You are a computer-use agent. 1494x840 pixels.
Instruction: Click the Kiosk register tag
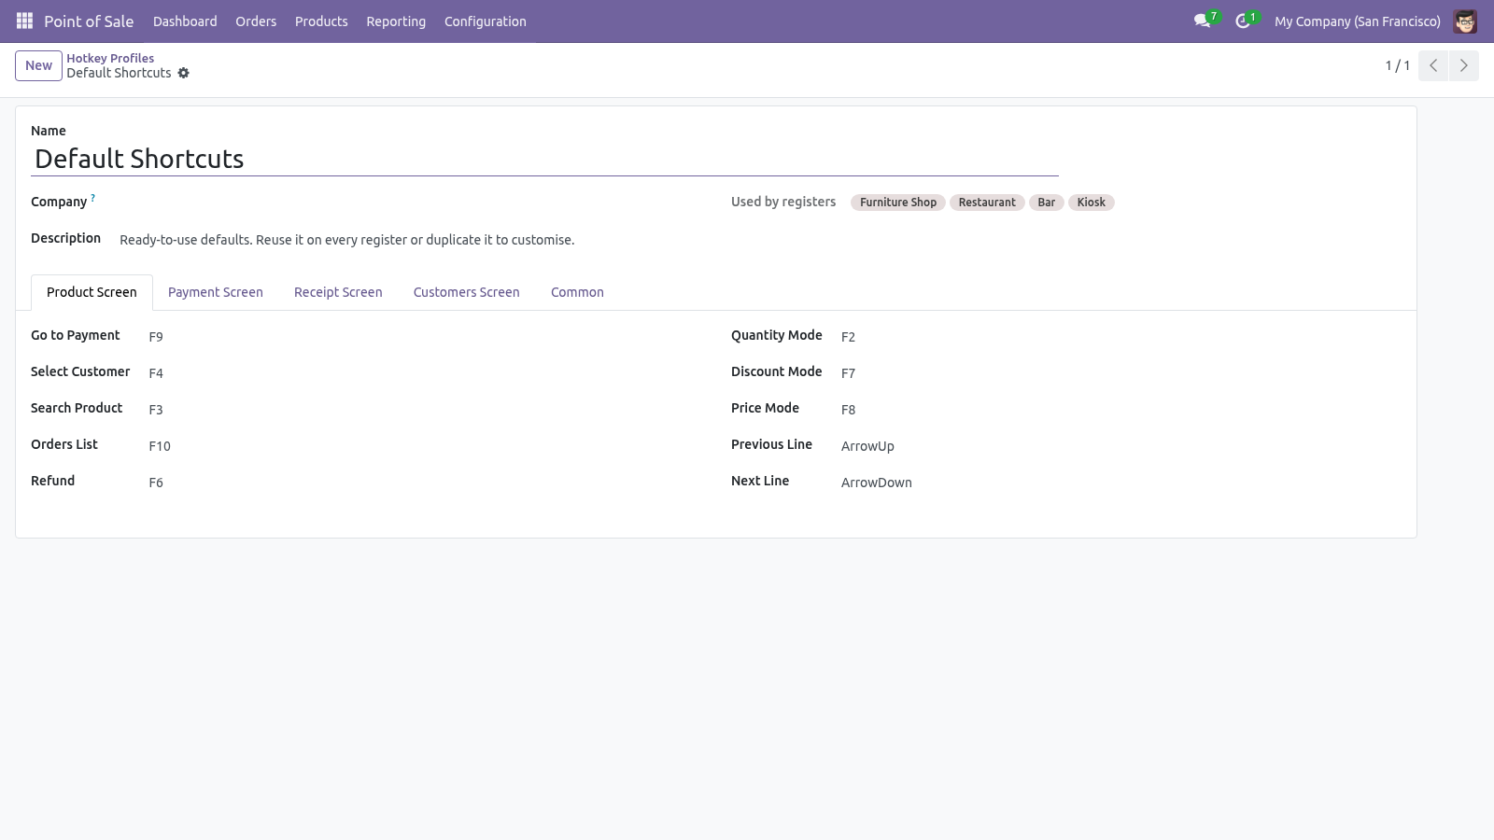click(x=1091, y=203)
